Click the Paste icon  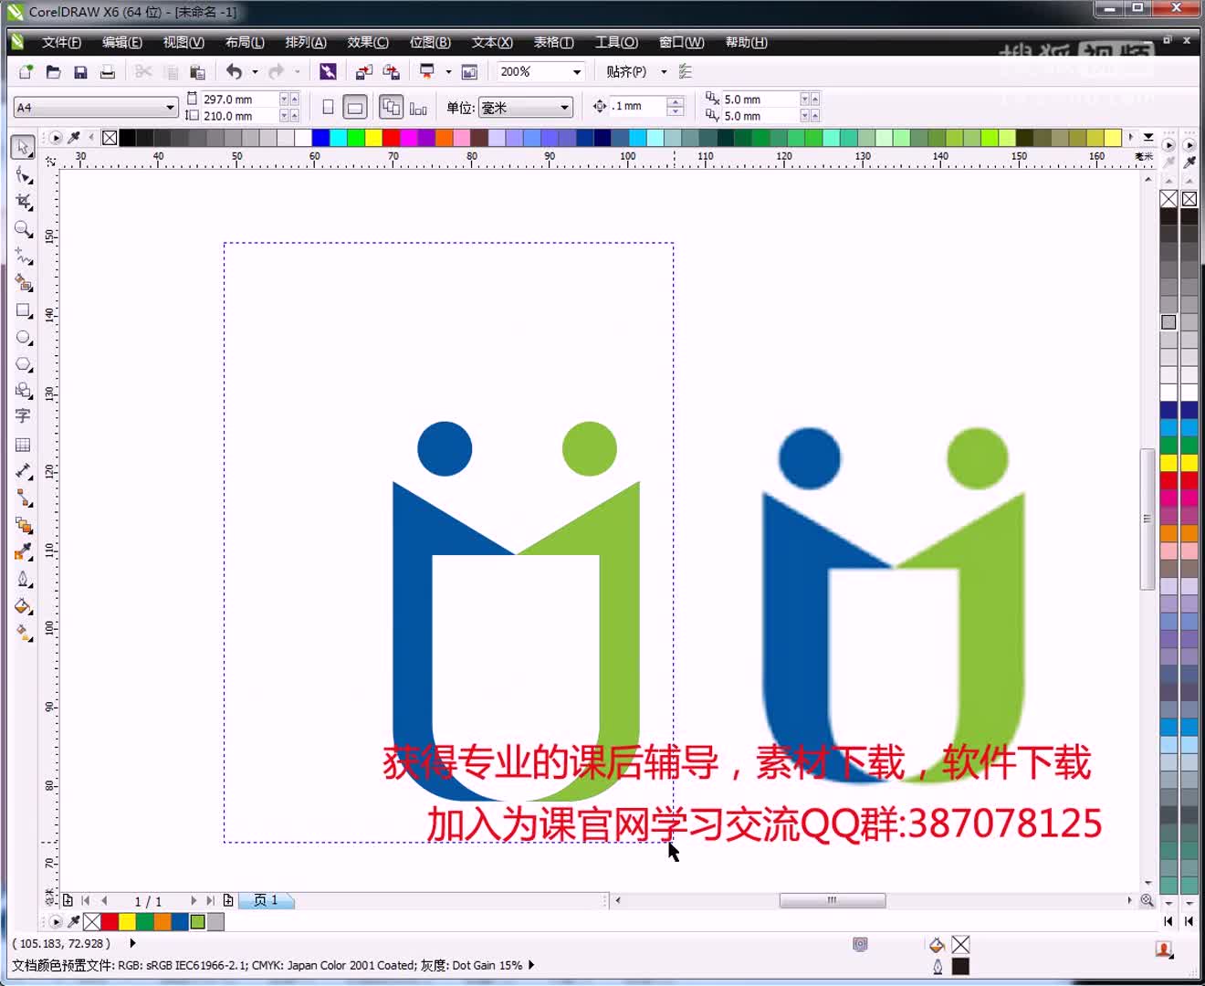tap(197, 72)
